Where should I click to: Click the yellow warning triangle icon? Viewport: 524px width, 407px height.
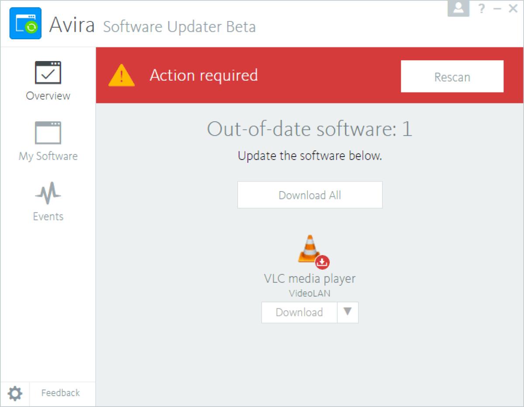click(121, 75)
